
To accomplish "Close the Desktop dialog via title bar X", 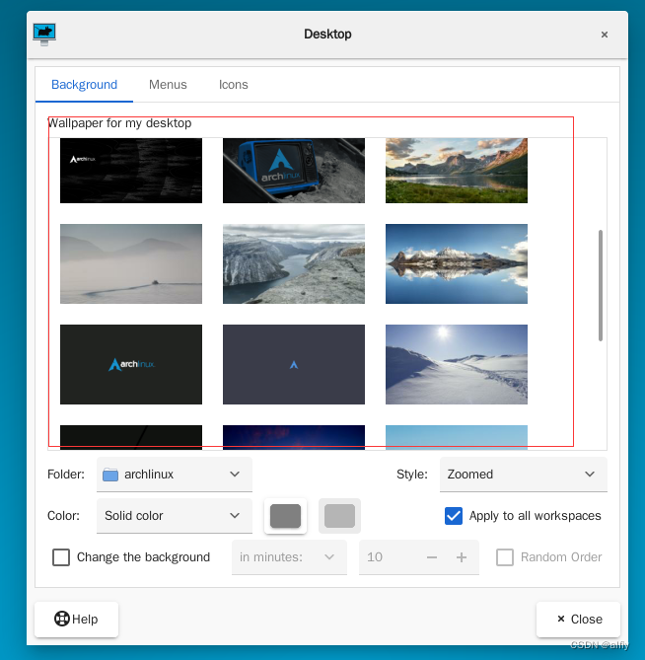I will (x=605, y=35).
